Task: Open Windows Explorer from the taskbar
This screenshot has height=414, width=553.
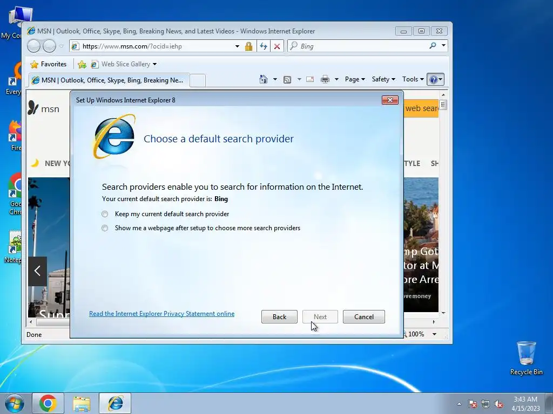Action: coord(82,403)
